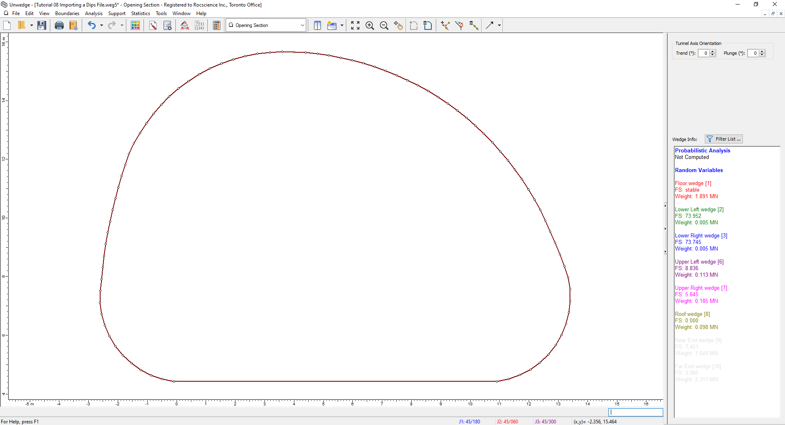Click the Probabilistic Analysis heading
The height and width of the screenshot is (425, 785).
pos(702,151)
